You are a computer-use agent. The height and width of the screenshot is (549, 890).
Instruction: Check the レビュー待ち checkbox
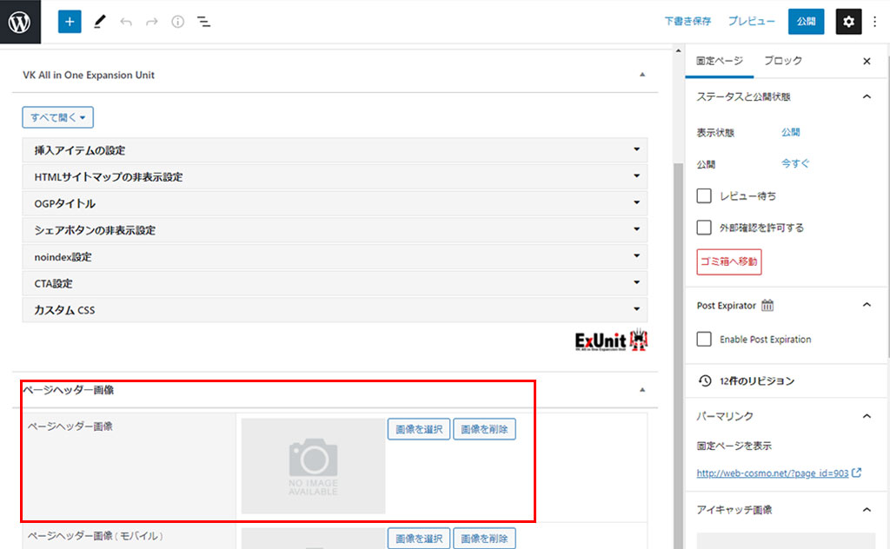point(705,196)
